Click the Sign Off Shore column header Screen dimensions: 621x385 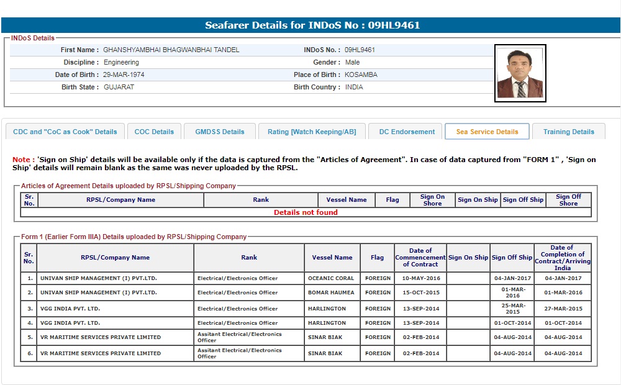(568, 200)
